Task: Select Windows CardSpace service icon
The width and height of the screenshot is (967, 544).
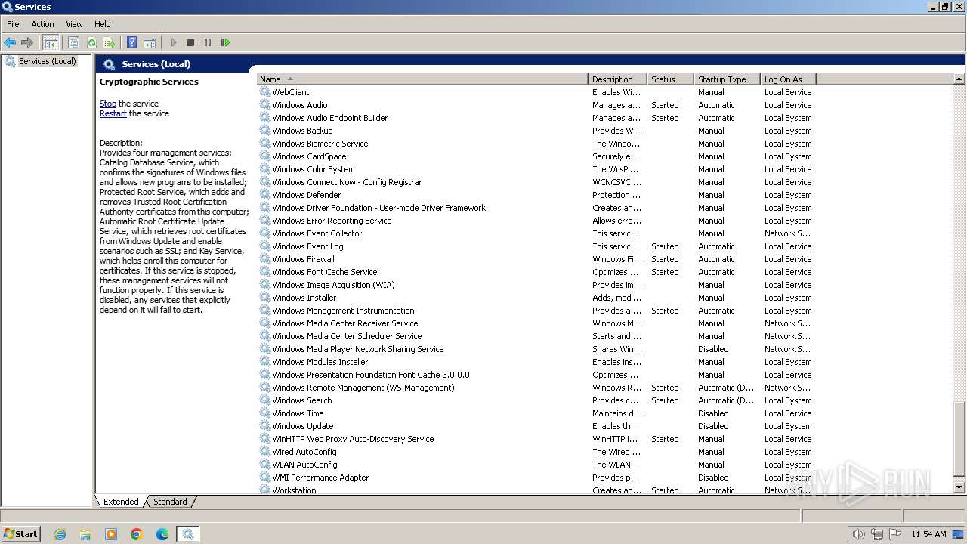Action: click(x=265, y=156)
